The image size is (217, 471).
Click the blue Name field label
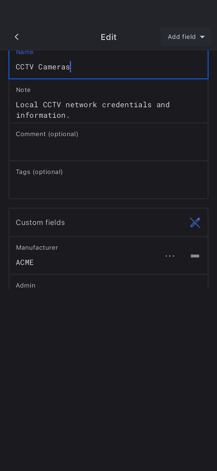pos(25,52)
